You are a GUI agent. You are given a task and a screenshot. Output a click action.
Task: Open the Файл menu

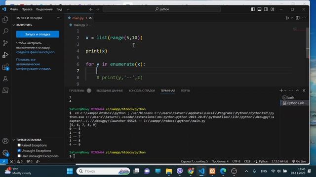(x=14, y=9)
